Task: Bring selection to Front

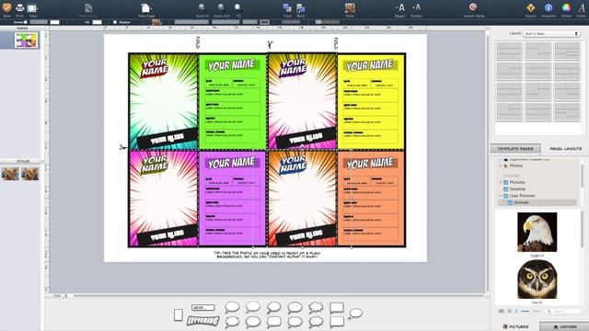Action: tap(287, 8)
